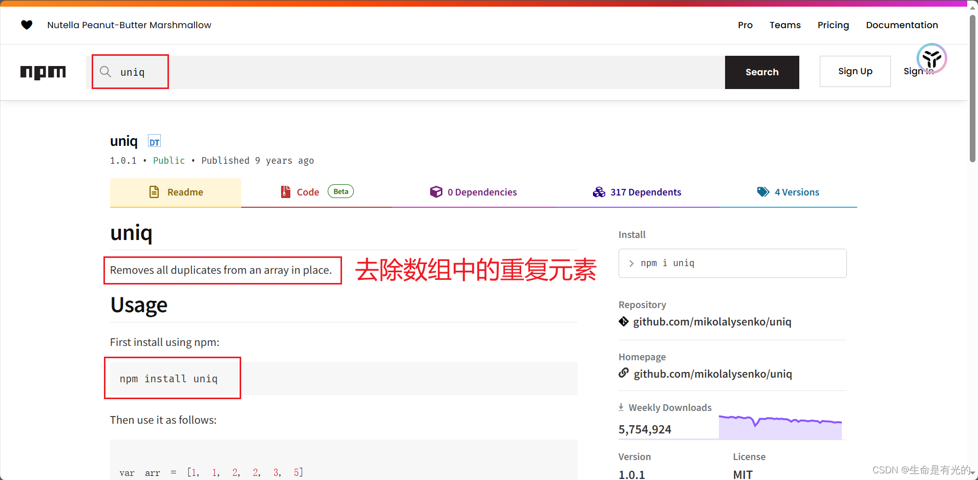Click the homepage chain link icon
978x480 pixels.
624,373
